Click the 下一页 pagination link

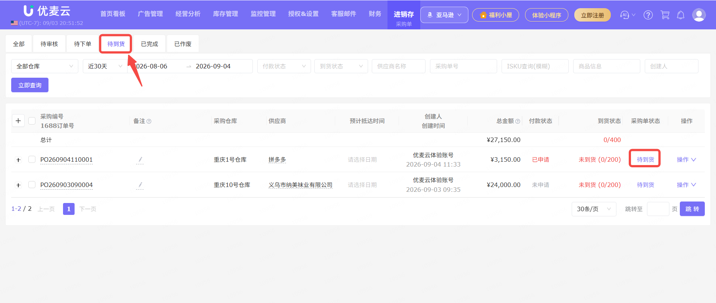(x=88, y=209)
